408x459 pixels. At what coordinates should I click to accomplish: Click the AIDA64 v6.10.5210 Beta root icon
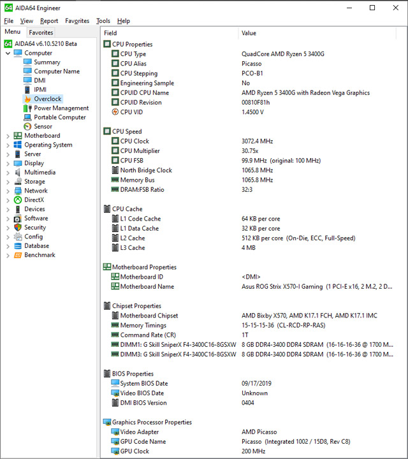pyautogui.click(x=8, y=44)
